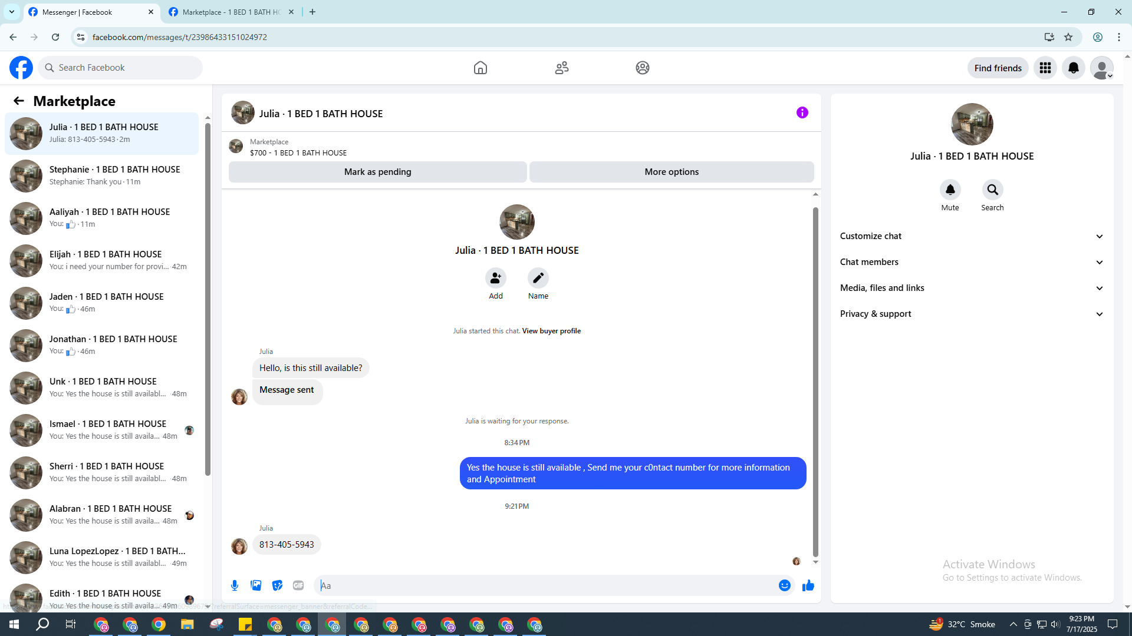Click the Search Facebook box
The height and width of the screenshot is (636, 1132).
[x=120, y=68]
